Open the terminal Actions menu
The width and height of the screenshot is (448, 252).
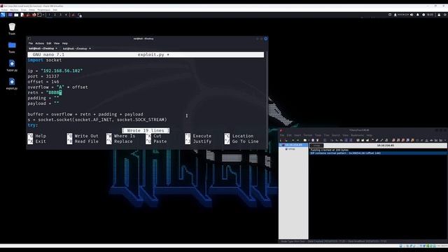40,43
